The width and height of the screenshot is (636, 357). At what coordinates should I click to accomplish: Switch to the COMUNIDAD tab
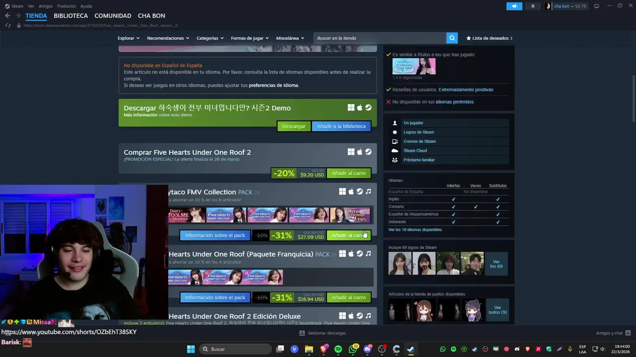point(113,16)
